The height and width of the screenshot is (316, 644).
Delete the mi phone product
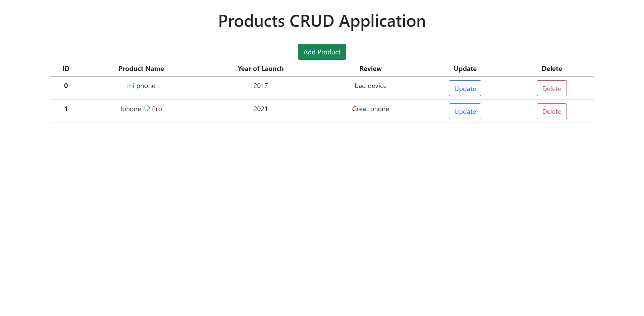551,88
